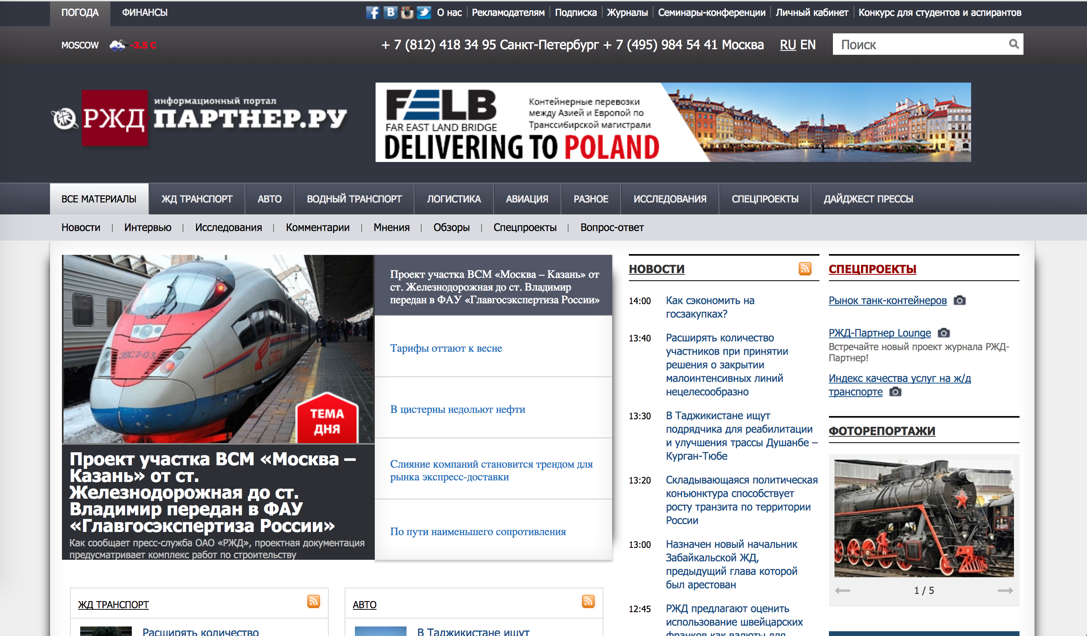The height and width of the screenshot is (636, 1087).
Task: Open the Авиация menu section
Action: pyautogui.click(x=527, y=199)
